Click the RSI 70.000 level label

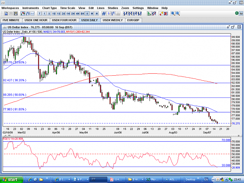(x=226, y=140)
